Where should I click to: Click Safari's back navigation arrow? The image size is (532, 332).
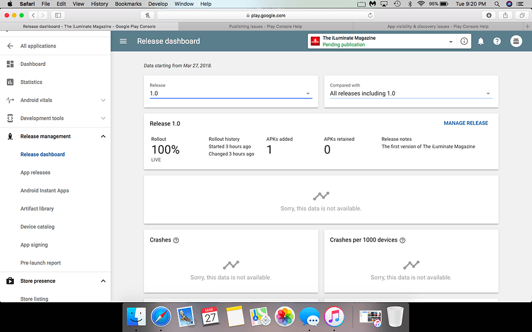pos(33,15)
